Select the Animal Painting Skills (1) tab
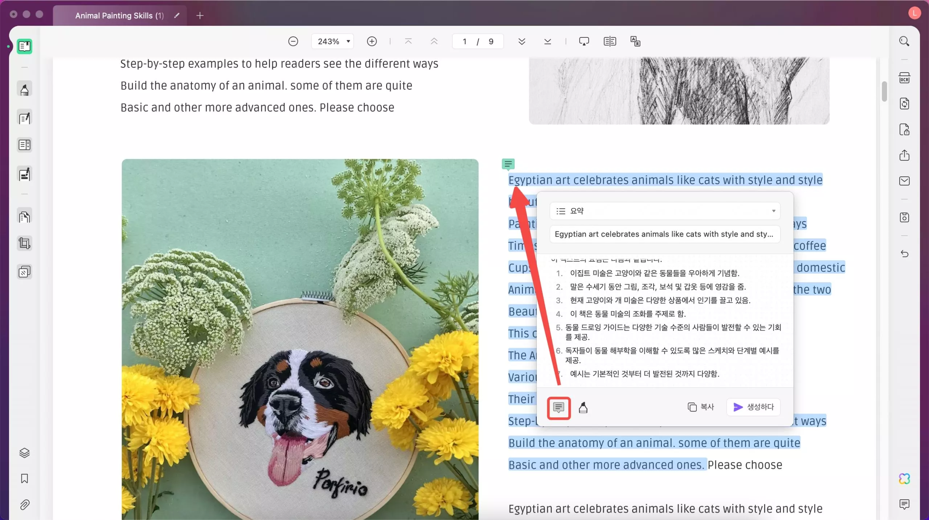Image resolution: width=929 pixels, height=520 pixels. click(119, 16)
